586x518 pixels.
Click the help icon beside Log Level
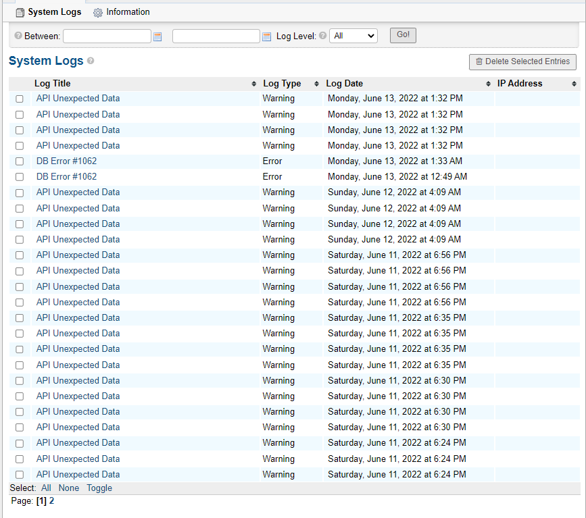[x=322, y=36]
